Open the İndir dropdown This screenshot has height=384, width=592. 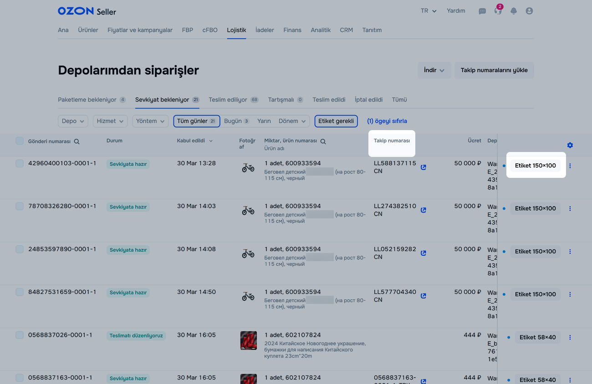[x=434, y=71]
